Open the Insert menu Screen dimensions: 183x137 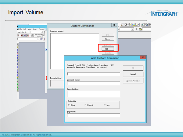(x=35, y=29)
